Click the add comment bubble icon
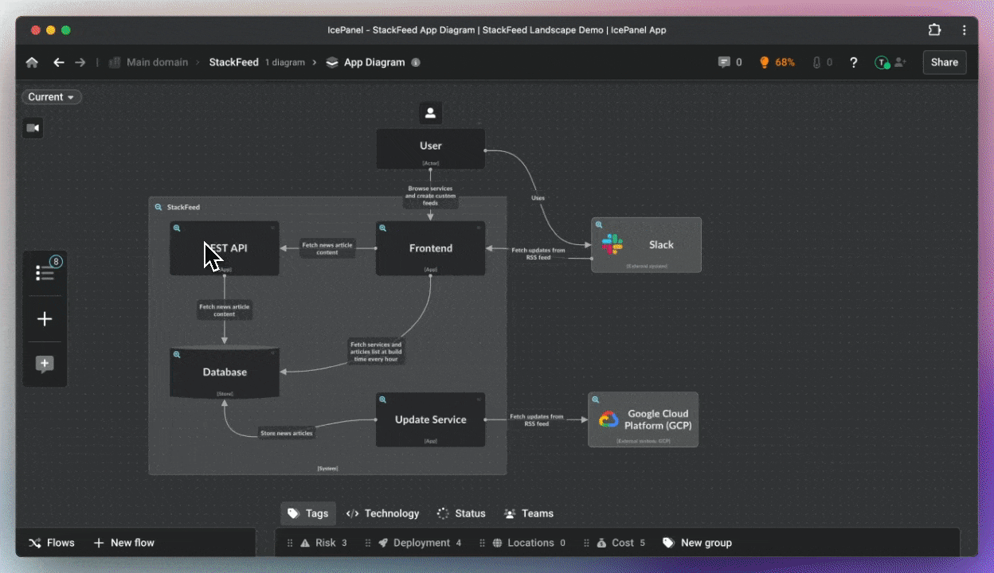Viewport: 994px width, 573px height. [x=45, y=364]
